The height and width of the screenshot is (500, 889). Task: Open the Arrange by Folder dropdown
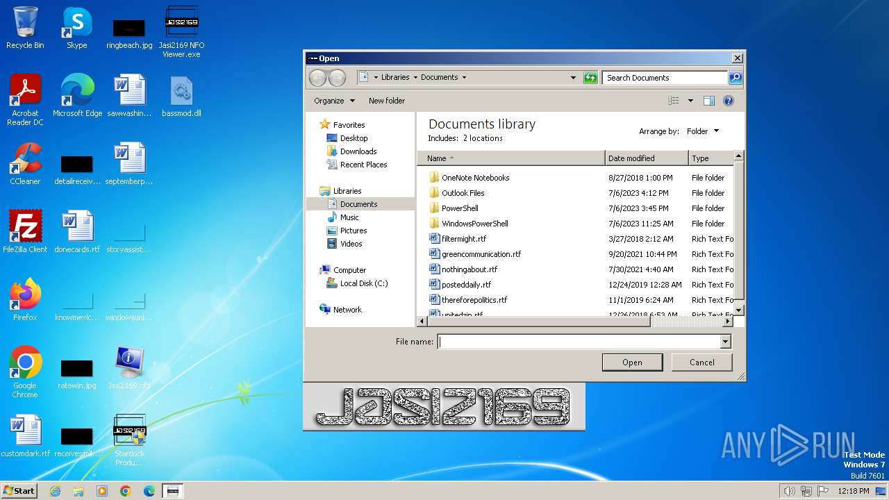[x=703, y=131]
